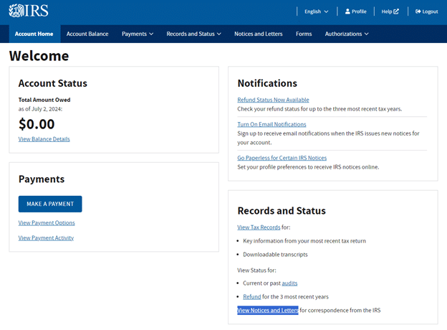Go to the Account Home tab
This screenshot has height=330, width=447.
pos(34,34)
